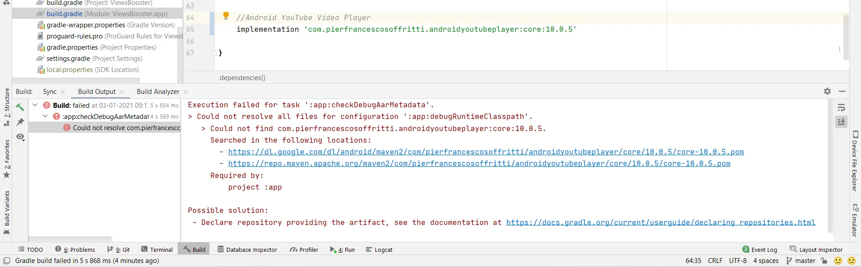Click red error icon beside Build: failed
Viewport: 861px width, 267px height.
point(47,105)
